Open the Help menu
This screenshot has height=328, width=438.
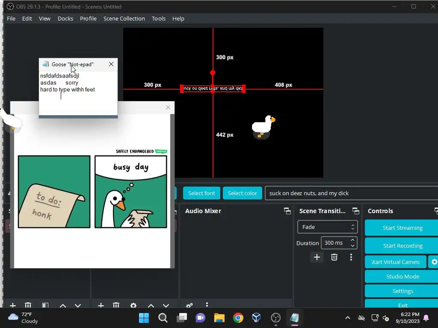pos(178,18)
